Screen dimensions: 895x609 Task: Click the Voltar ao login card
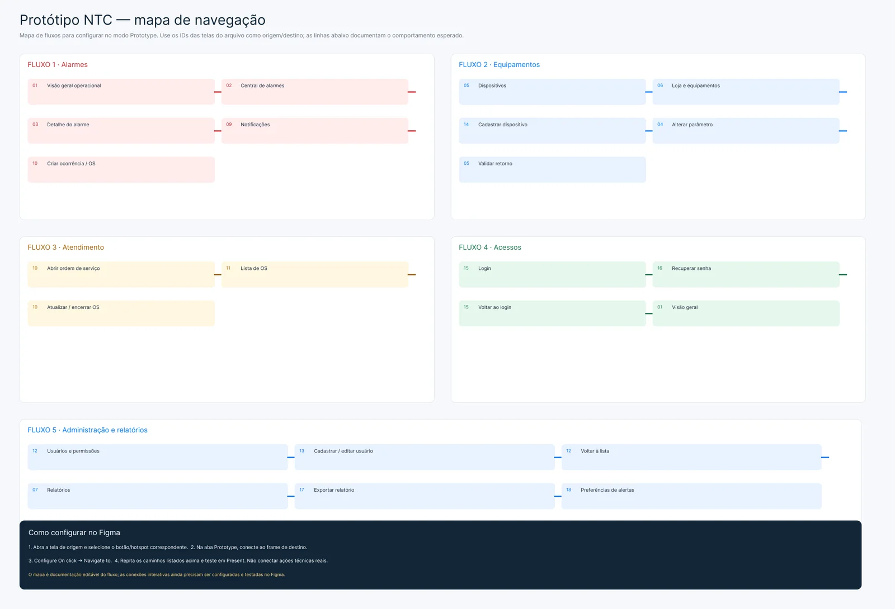pos(552,313)
